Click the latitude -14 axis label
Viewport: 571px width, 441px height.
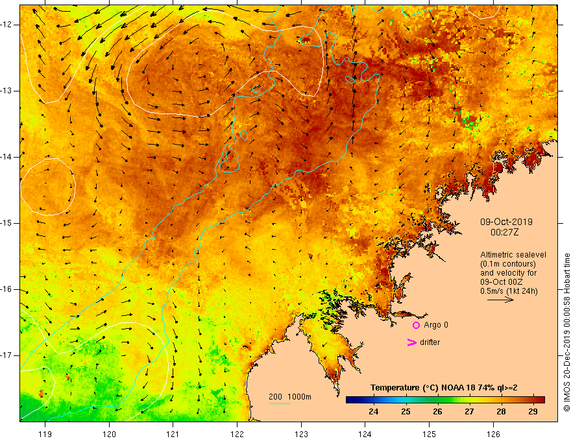pos(7,157)
